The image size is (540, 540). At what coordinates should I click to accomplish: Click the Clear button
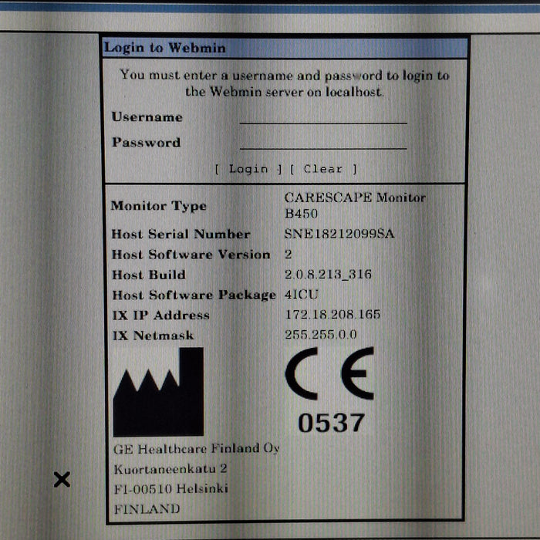pos(323,169)
